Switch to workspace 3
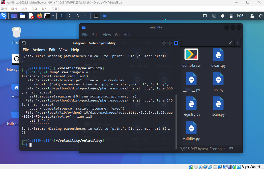The image size is (264, 169). pyautogui.click(x=78, y=16)
